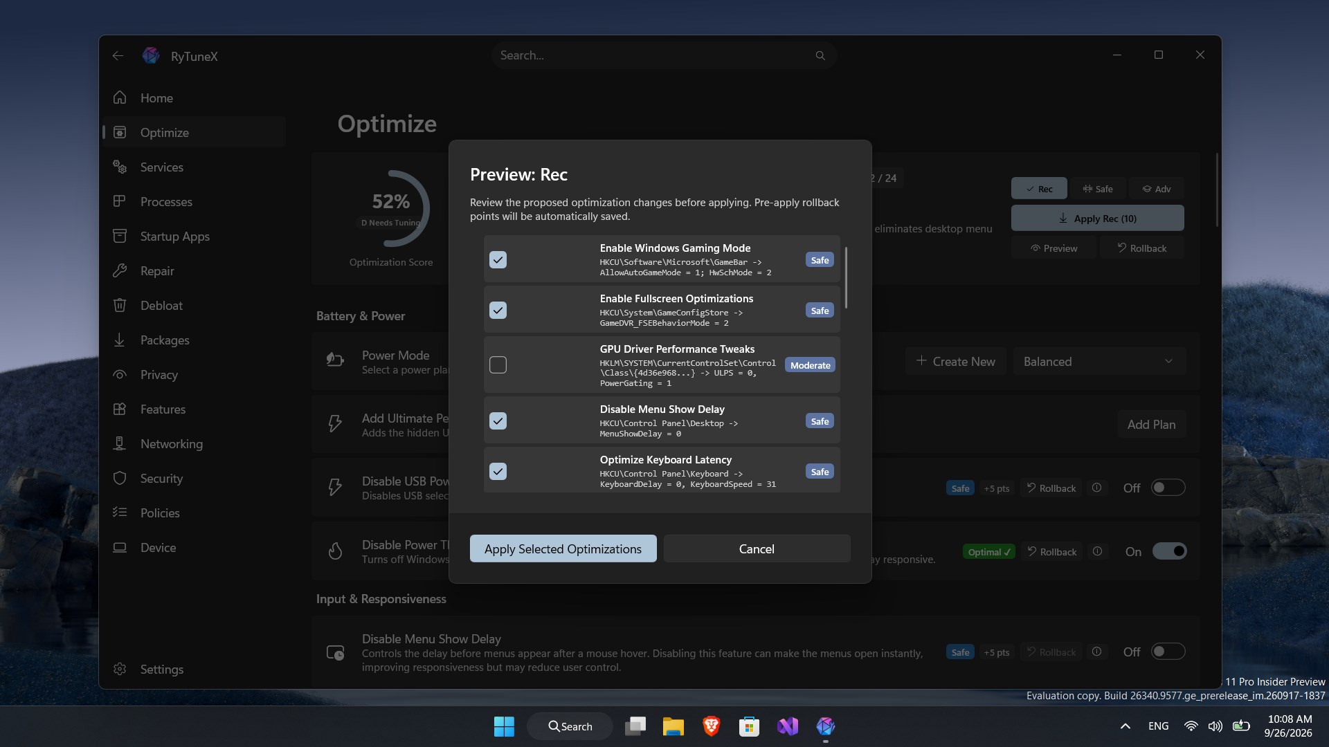Screen dimensions: 1329x747
Task: Click info icon on Disable USB row
Action: (1096, 488)
